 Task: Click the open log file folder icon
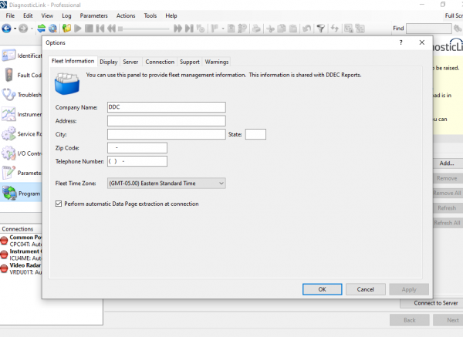pyautogui.click(x=66, y=29)
